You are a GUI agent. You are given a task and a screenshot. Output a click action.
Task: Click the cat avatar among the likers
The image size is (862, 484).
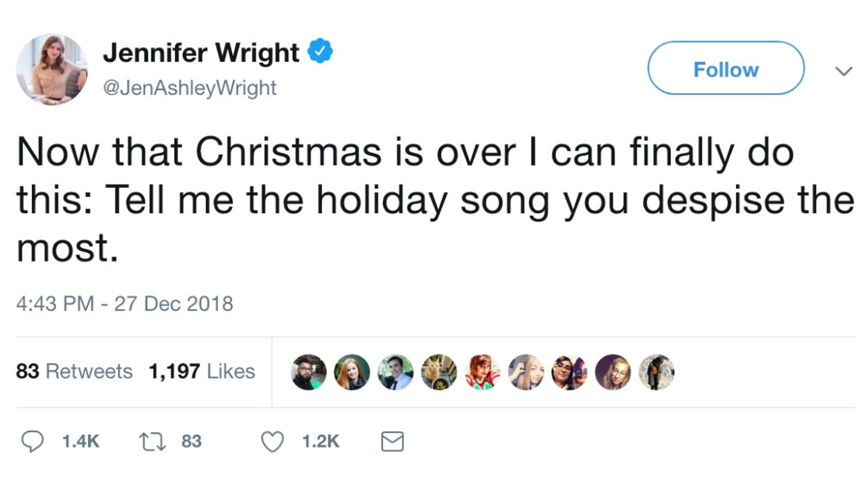point(440,371)
